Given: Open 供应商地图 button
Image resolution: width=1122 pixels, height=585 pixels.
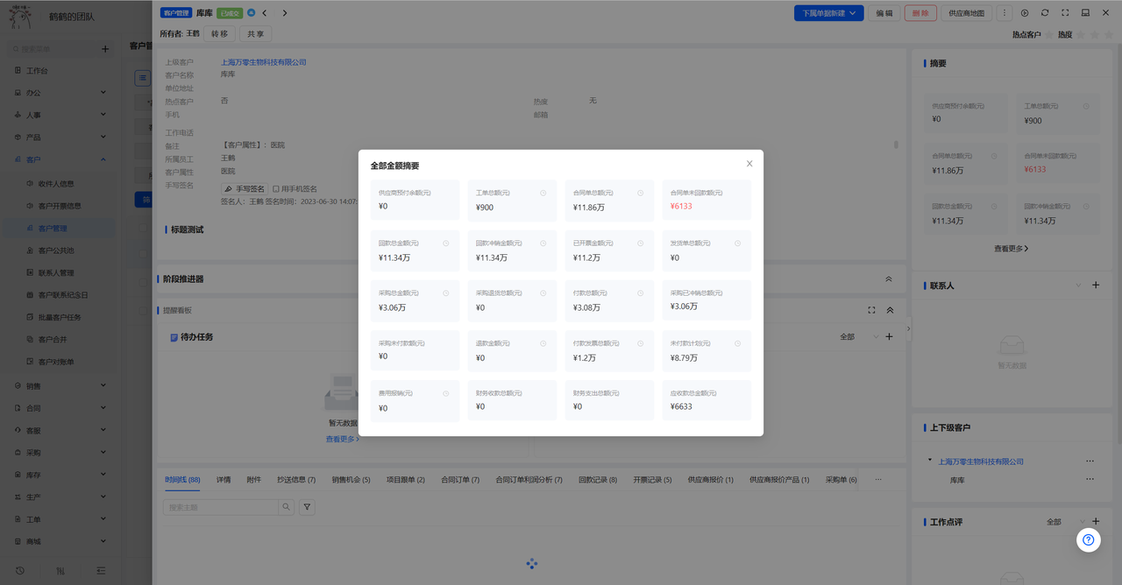Looking at the screenshot, I should (967, 13).
